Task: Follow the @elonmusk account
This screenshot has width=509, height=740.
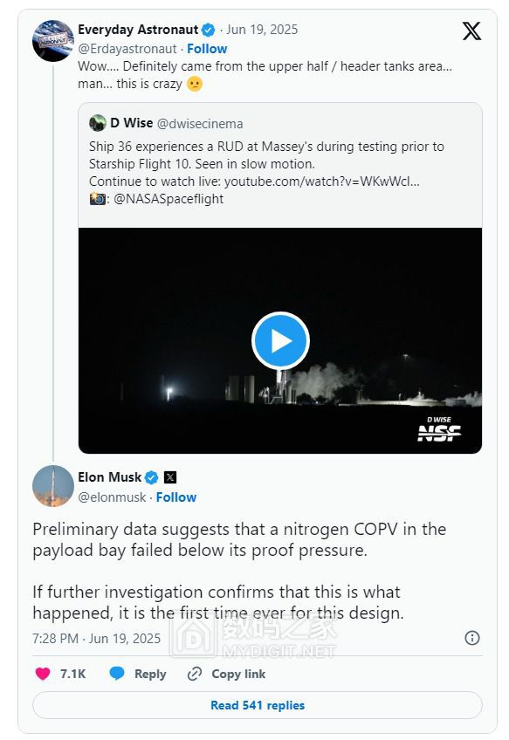Action: 176,497
